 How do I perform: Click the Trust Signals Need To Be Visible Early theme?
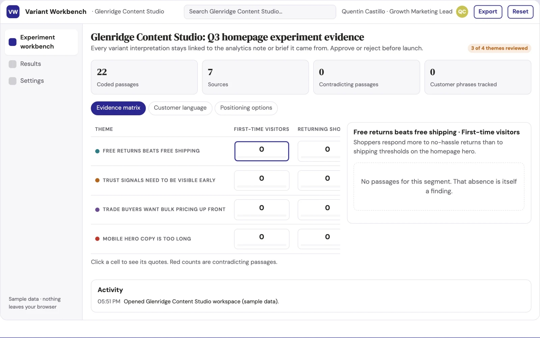pos(159,180)
